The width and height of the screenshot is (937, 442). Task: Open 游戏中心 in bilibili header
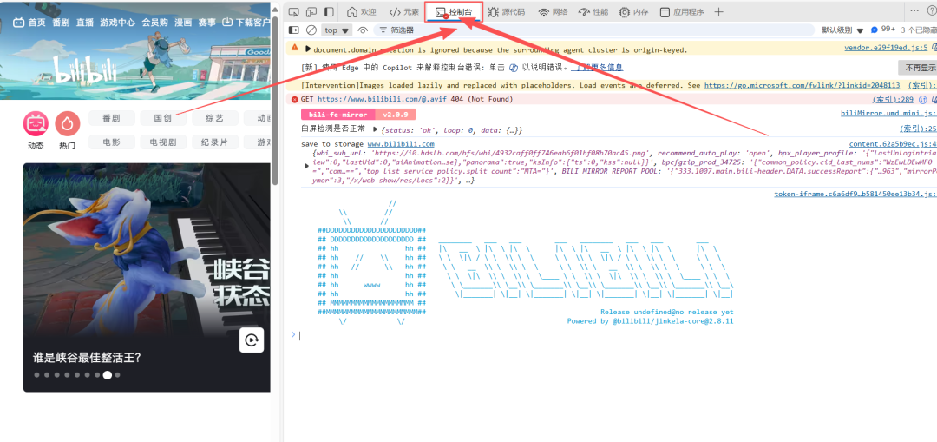point(117,22)
